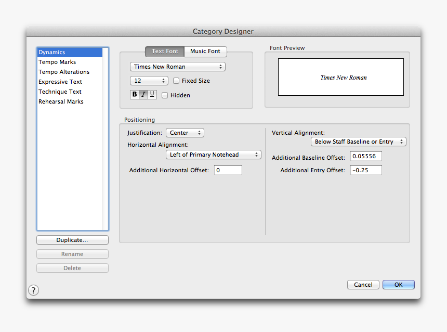The width and height of the screenshot is (447, 332).
Task: Switch to the Music Font tab
Action: (205, 52)
